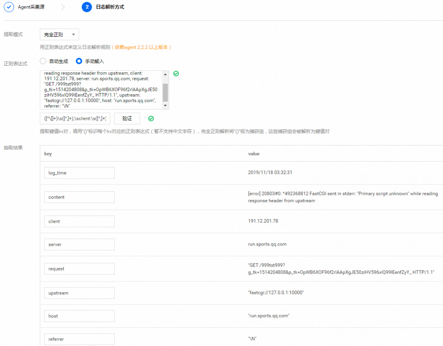Viewport: 443px width, 346px height.
Task: Click the 抽取结果 label
Action: click(x=13, y=148)
